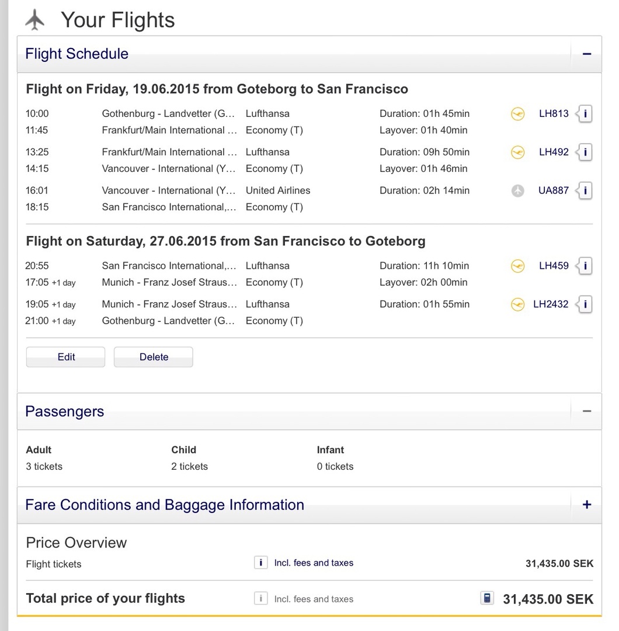Click the United Airlines logo beside UA887
Image resolution: width=619 pixels, height=631 pixels.
(x=517, y=190)
